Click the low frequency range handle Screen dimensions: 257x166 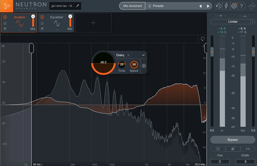(x=32, y=48)
